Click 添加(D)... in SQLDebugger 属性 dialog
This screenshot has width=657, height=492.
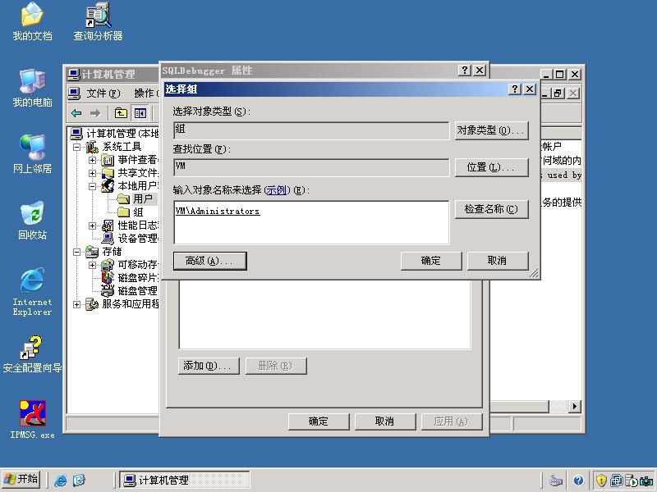[209, 366]
